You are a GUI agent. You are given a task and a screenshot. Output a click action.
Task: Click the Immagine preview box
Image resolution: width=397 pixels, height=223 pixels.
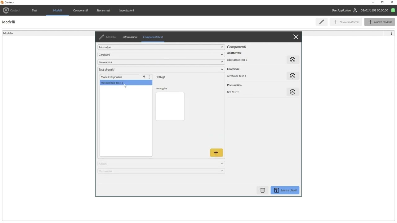pyautogui.click(x=170, y=106)
